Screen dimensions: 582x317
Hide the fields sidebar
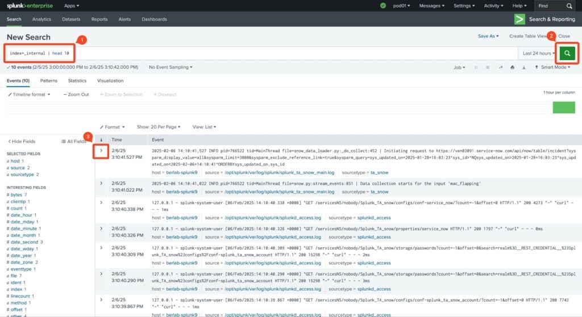click(21, 141)
